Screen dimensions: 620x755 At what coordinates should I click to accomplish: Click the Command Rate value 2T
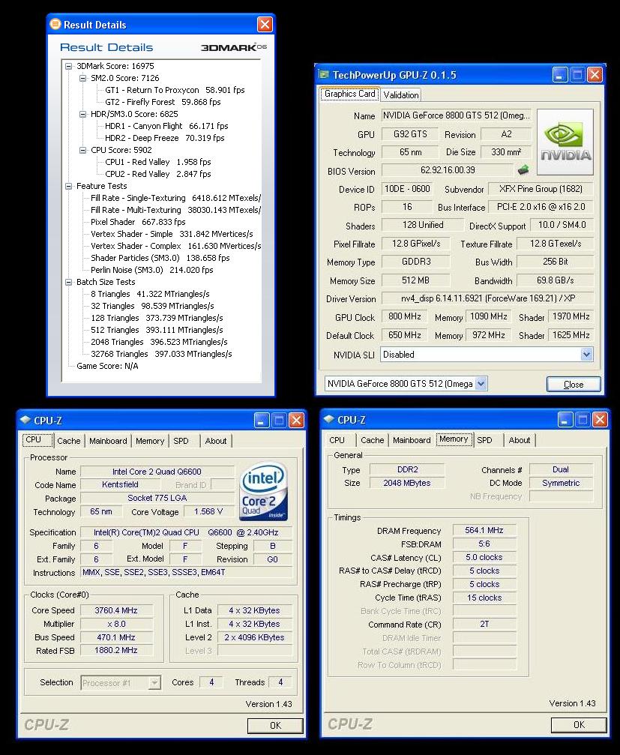[484, 624]
